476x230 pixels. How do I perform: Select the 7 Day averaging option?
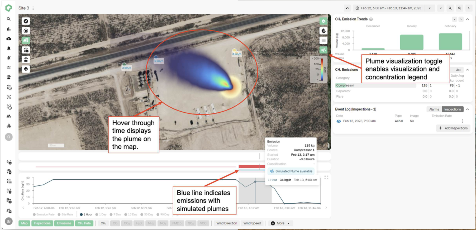115,214
